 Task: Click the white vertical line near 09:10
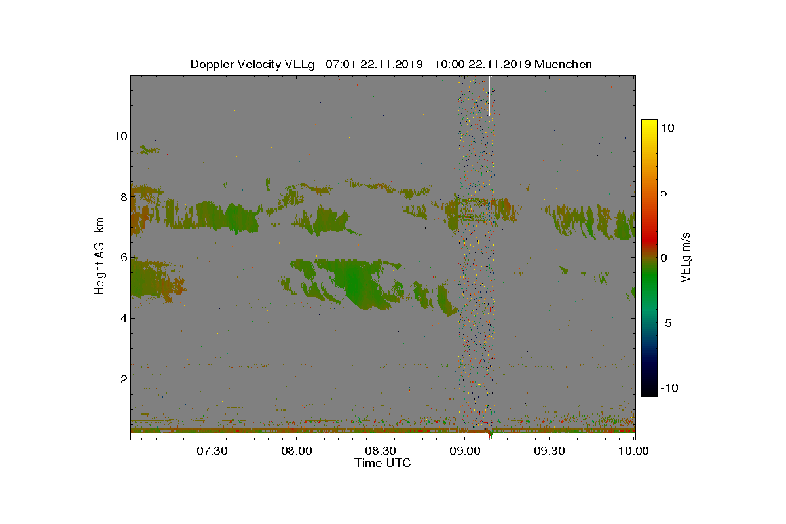coord(489,96)
